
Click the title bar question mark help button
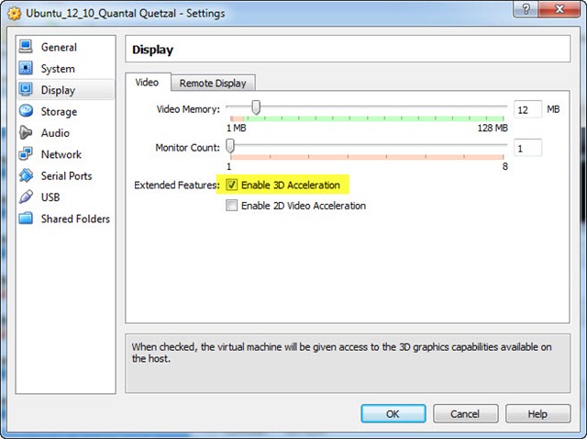[x=526, y=9]
